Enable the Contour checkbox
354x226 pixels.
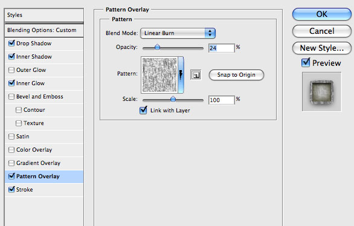point(19,110)
